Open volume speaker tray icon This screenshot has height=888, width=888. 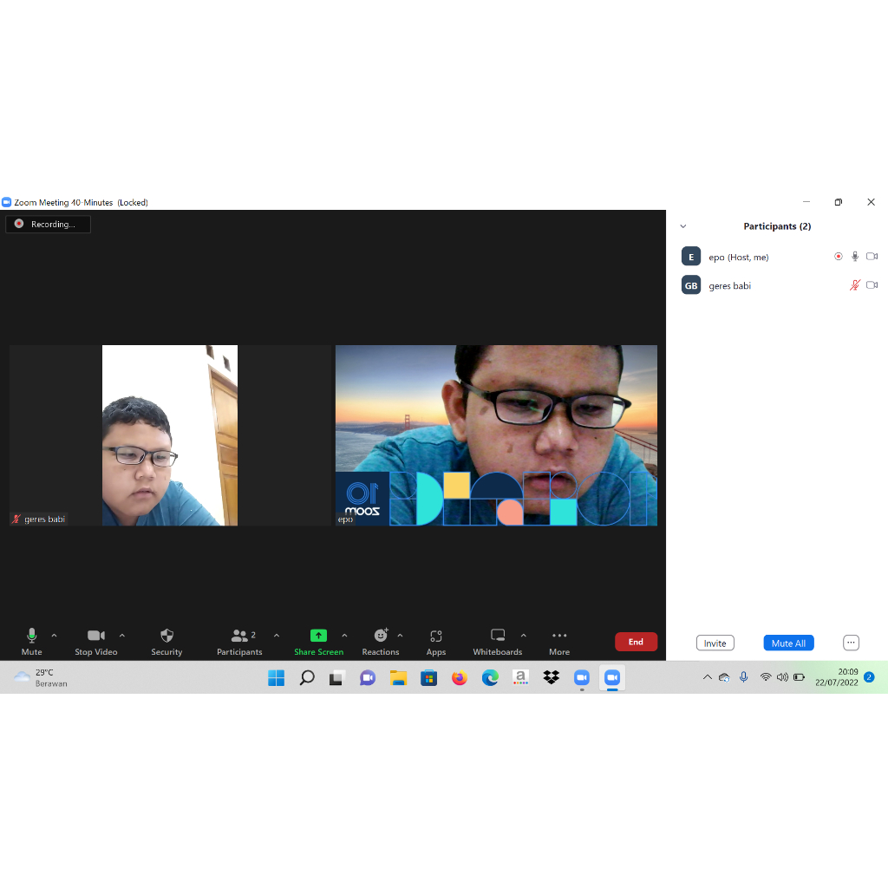tap(782, 676)
